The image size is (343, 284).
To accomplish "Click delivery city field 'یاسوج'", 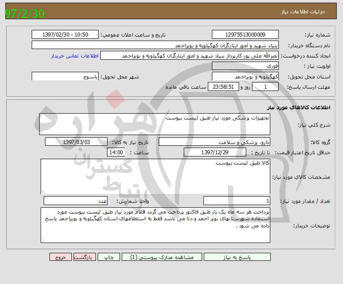I will click(65, 77).
